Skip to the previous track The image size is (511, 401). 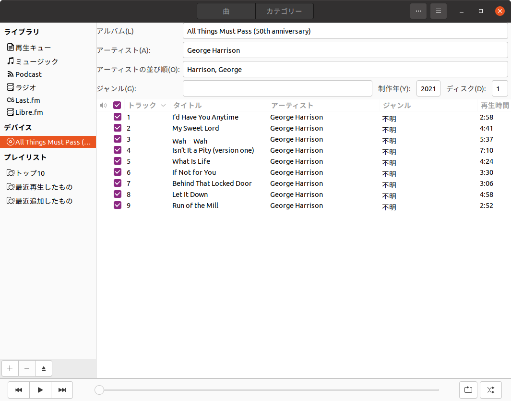point(19,390)
